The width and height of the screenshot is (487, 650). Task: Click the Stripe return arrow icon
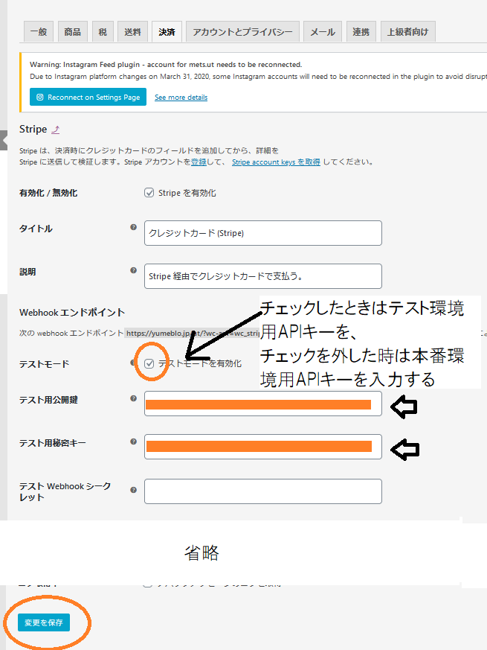coord(56,130)
